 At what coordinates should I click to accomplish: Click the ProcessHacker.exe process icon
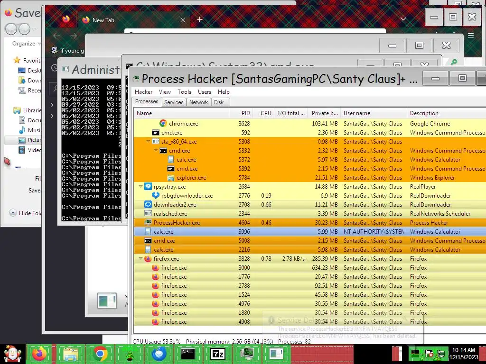coord(148,223)
